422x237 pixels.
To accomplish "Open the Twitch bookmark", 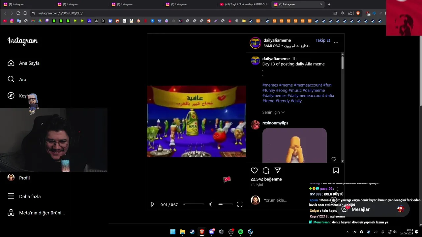I will (47, 21).
